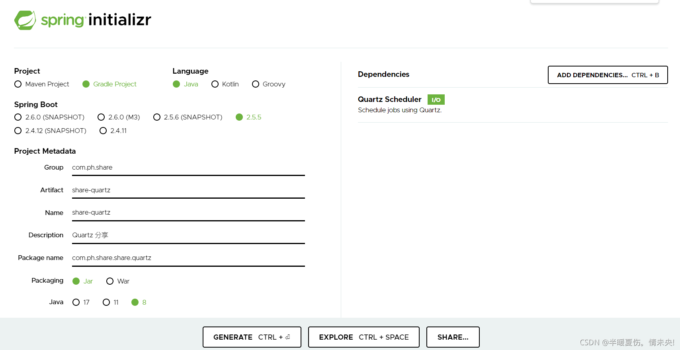Viewport: 680px width, 350px height.
Task: Click the Spring Boot heading
Action: click(x=36, y=104)
